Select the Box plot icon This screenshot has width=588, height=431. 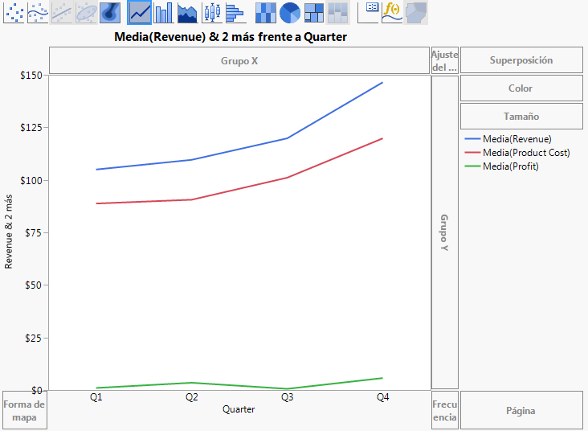pos(211,12)
